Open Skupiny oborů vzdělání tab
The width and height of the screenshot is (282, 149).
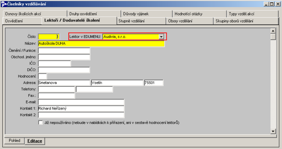(x=246, y=21)
